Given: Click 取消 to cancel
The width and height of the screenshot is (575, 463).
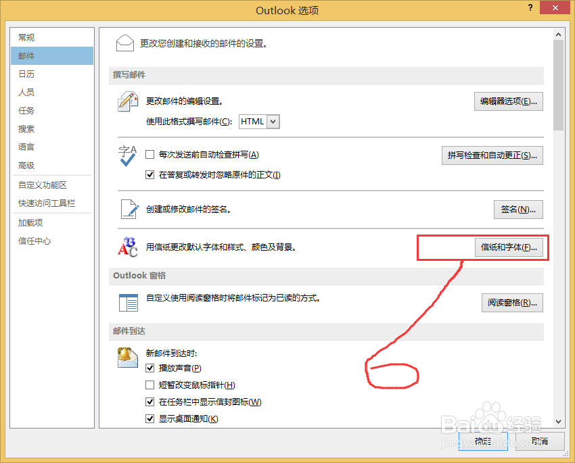Looking at the screenshot, I should click(540, 441).
